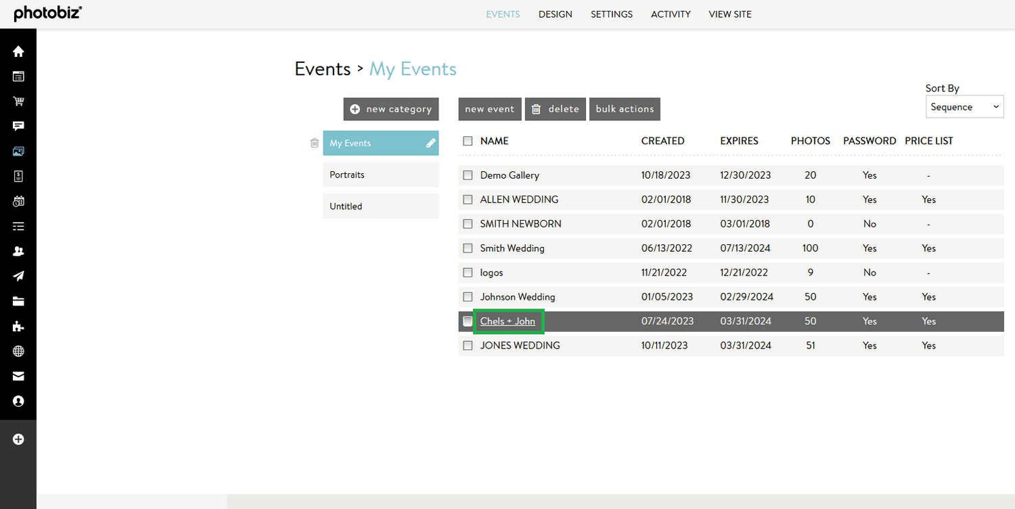
Task: Click the pencil edit icon on My Events
Action: pyautogui.click(x=431, y=143)
